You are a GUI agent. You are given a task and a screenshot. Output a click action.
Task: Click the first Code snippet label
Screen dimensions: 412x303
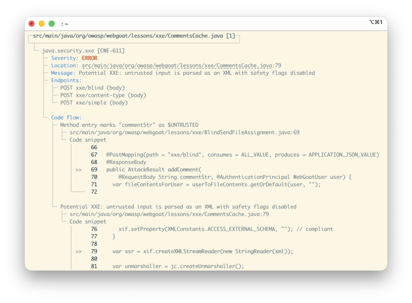88,140
